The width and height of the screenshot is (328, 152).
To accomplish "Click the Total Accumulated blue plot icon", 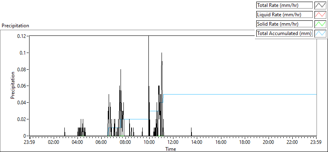I will [320, 33].
